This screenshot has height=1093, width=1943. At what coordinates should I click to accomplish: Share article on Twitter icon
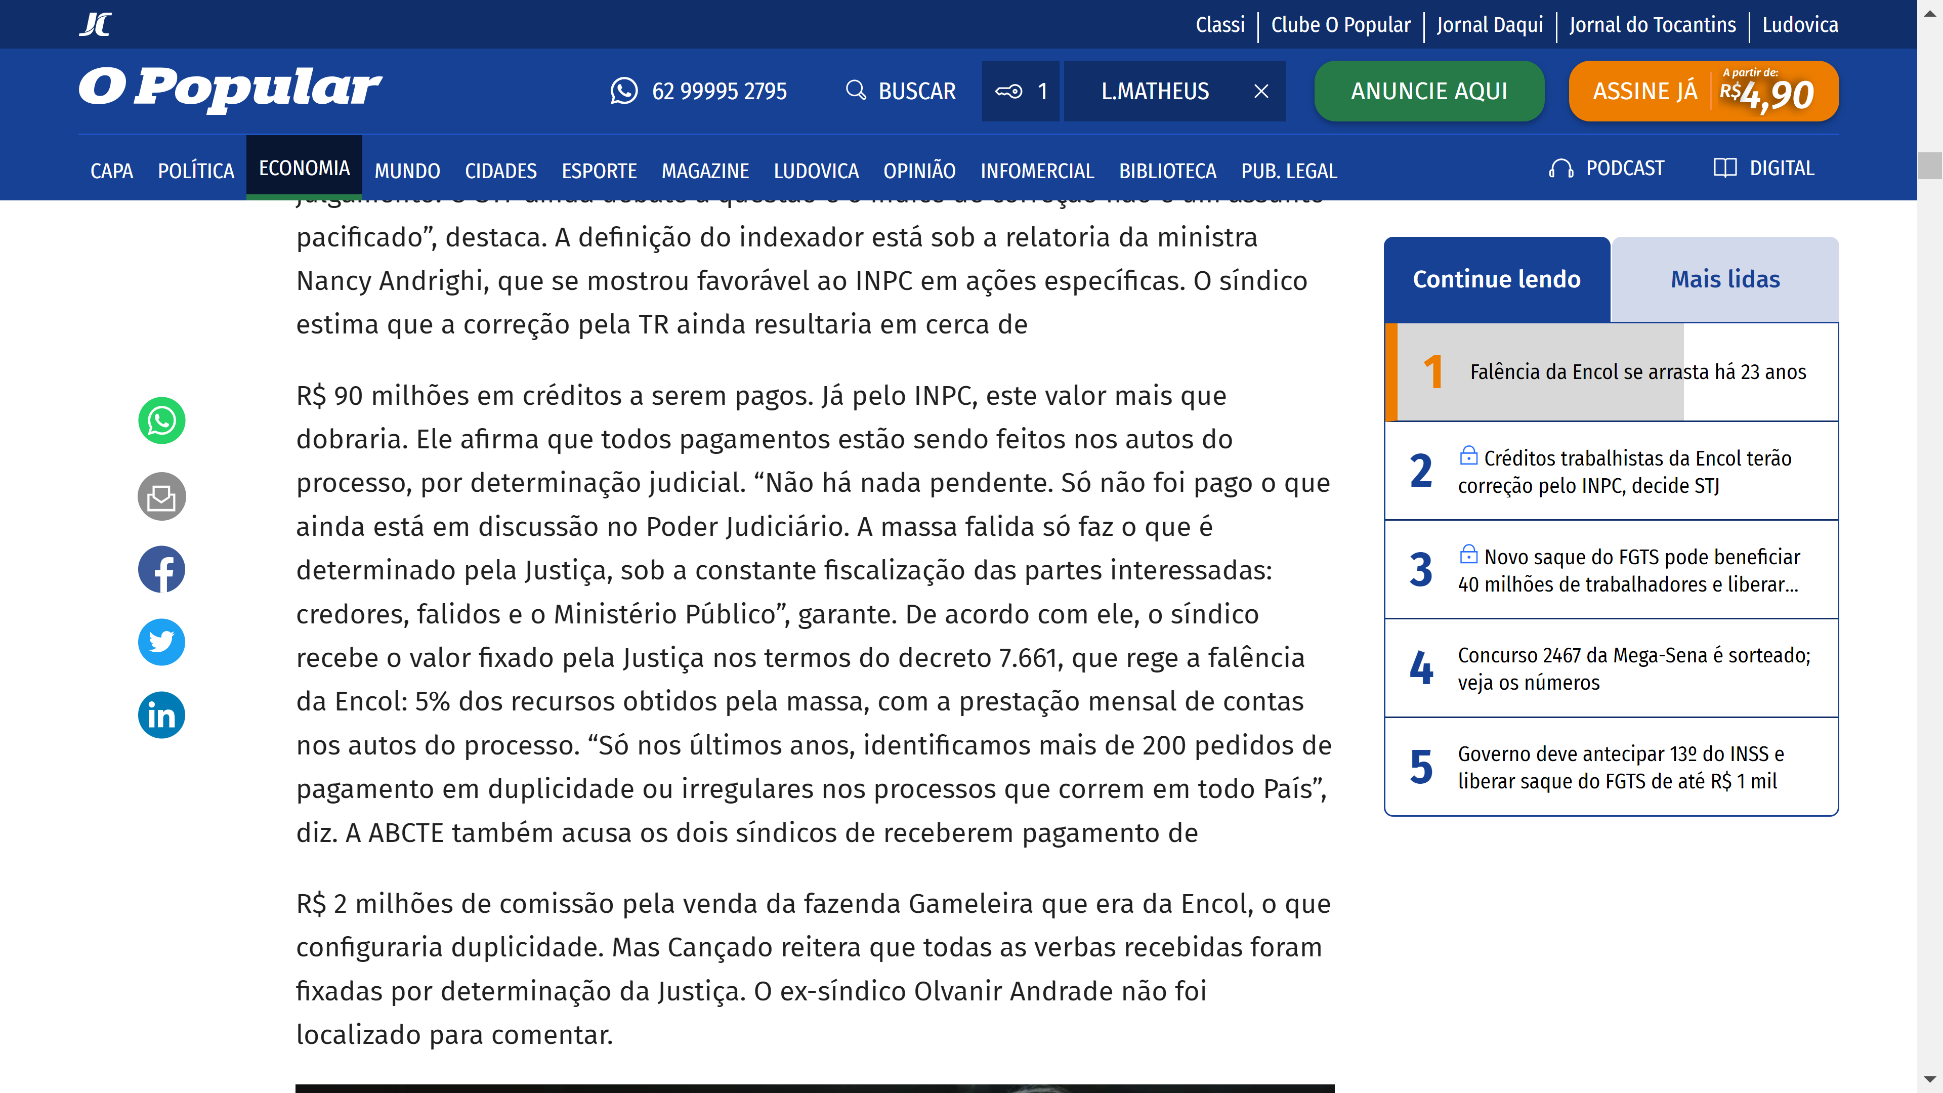pos(161,642)
